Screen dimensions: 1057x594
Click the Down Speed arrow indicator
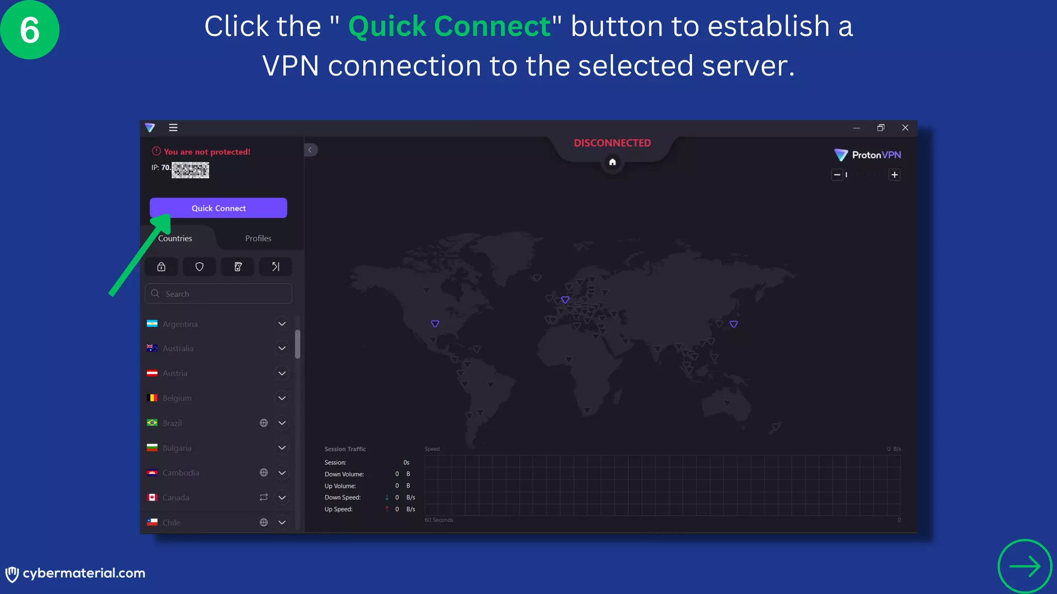click(x=387, y=498)
